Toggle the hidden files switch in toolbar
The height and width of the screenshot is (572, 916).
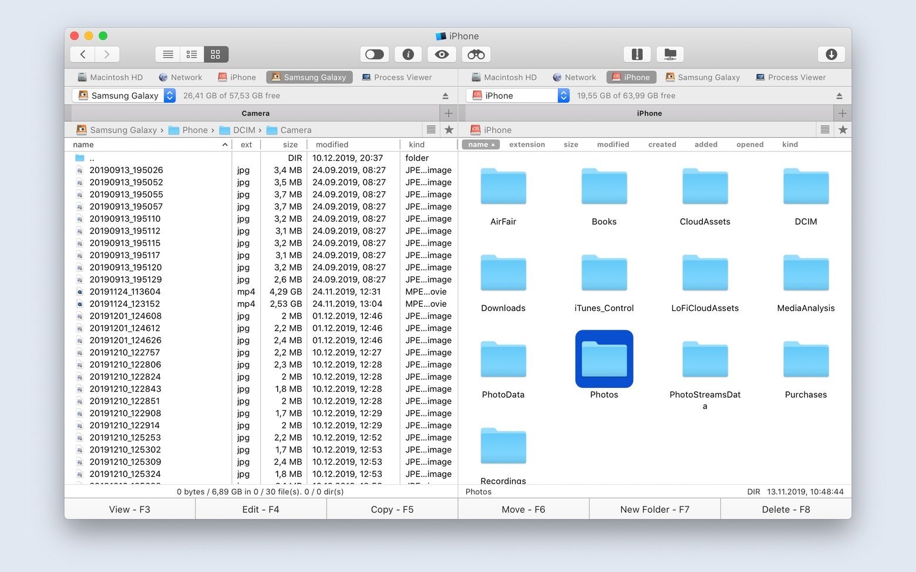[x=375, y=55]
